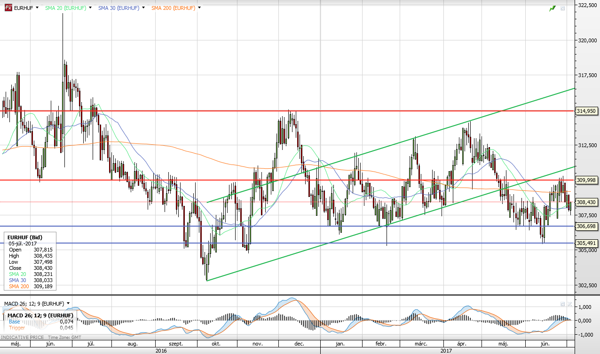600x354 pixels.
Task: Click the dec. month on time axis
Action: point(299,344)
